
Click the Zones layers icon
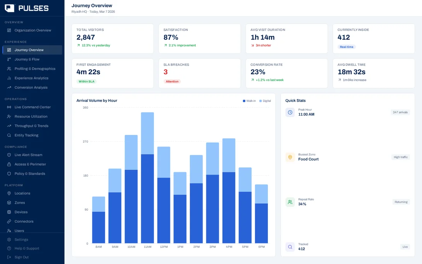[9, 203]
